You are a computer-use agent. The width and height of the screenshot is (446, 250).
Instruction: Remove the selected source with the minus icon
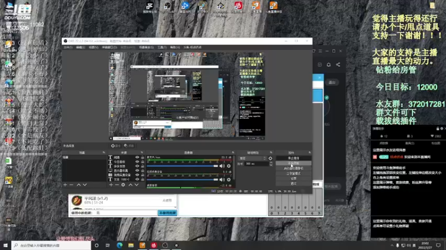[x=117, y=185]
